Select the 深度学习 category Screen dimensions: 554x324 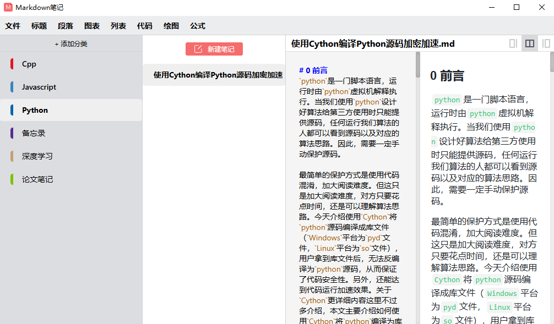pos(71,156)
